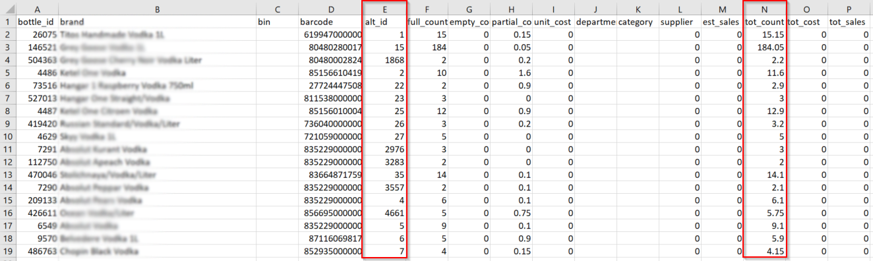Click the 'barcode' header cell

click(x=330, y=22)
